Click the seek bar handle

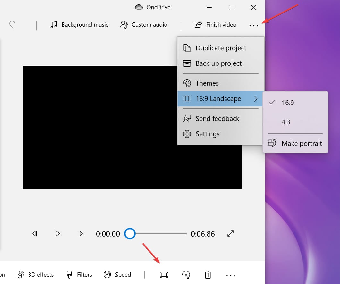[x=130, y=234]
